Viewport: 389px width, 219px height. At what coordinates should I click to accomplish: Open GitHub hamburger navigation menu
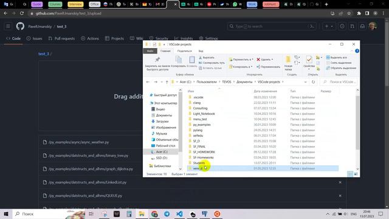coord(8,26)
